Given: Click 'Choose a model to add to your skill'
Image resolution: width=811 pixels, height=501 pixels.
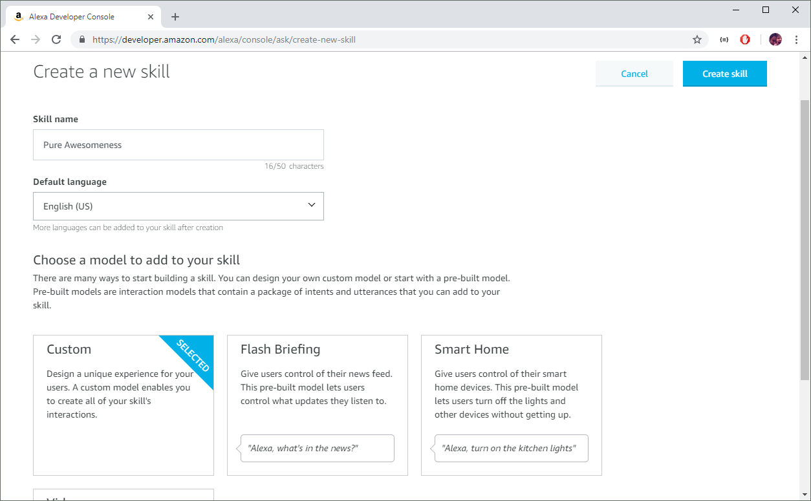Looking at the screenshot, I should coord(136,261).
